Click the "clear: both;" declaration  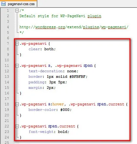tap(42, 49)
